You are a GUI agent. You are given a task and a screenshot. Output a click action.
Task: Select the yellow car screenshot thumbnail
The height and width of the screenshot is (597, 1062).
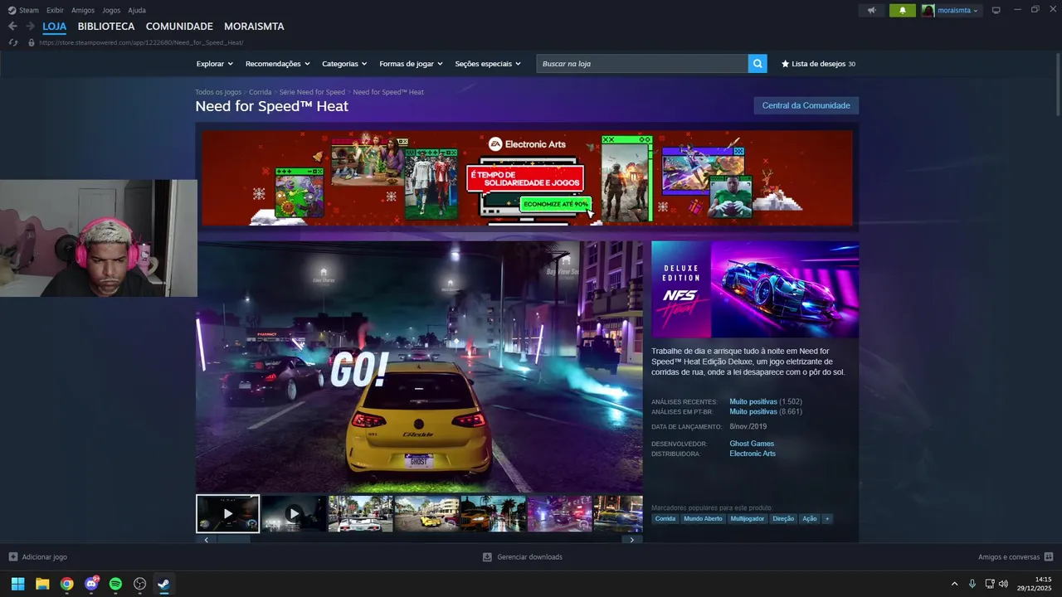tap(426, 513)
